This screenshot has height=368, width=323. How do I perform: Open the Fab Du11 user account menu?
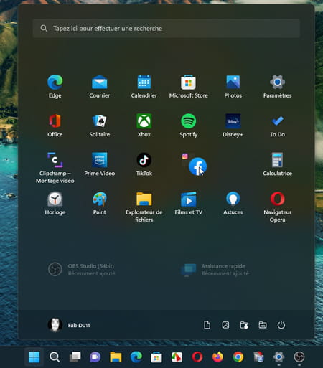click(69, 325)
